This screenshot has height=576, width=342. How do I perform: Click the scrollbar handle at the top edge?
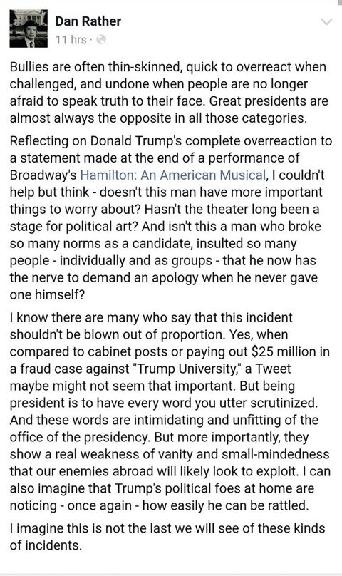point(340,2)
